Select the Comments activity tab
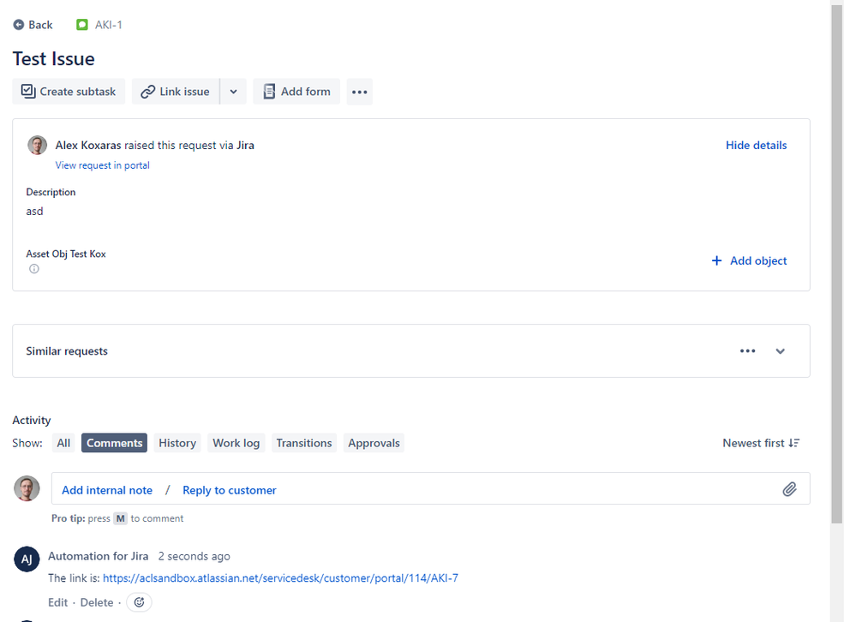The width and height of the screenshot is (856, 622). tap(114, 443)
